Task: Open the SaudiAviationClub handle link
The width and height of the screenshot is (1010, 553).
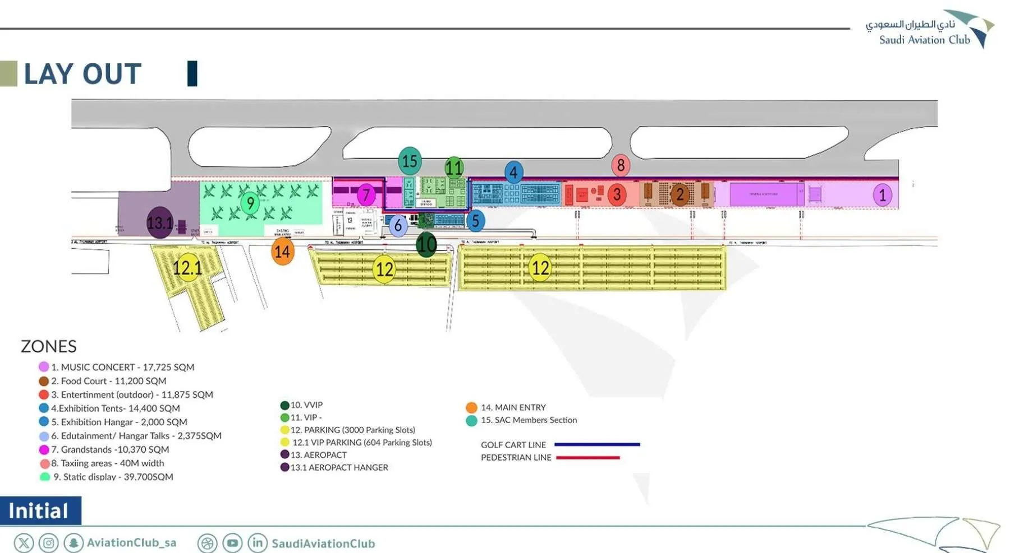Action: click(323, 543)
